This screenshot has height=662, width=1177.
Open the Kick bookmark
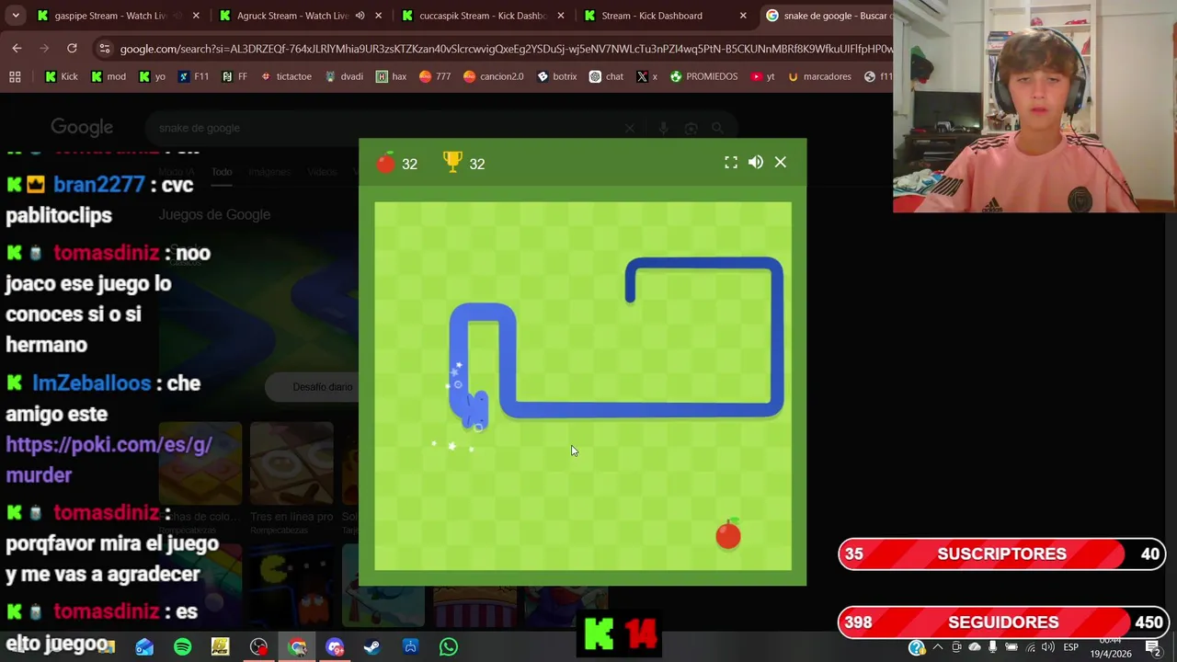point(62,76)
